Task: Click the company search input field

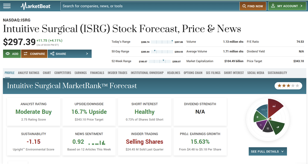Action: point(150,6)
